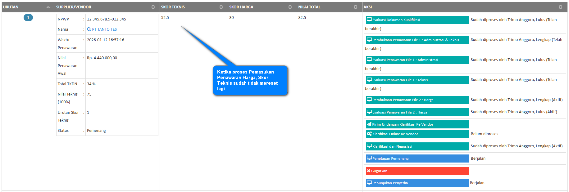Click the Evaluasi Penawaran File 2 : Harga button

pyautogui.click(x=417, y=112)
